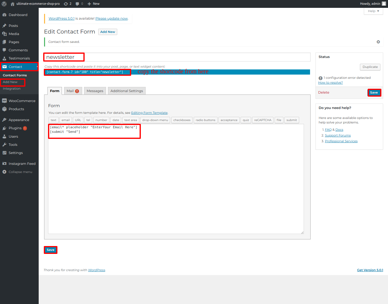Screen dimensions: 388x304
Task: Click the Settings sliders icon
Action: (x=5, y=153)
